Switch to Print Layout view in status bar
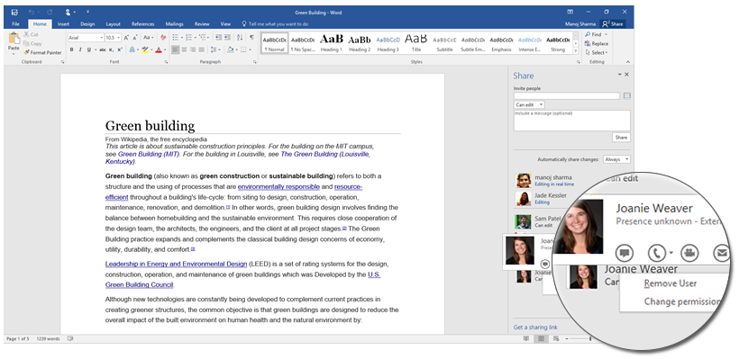 click(x=541, y=338)
